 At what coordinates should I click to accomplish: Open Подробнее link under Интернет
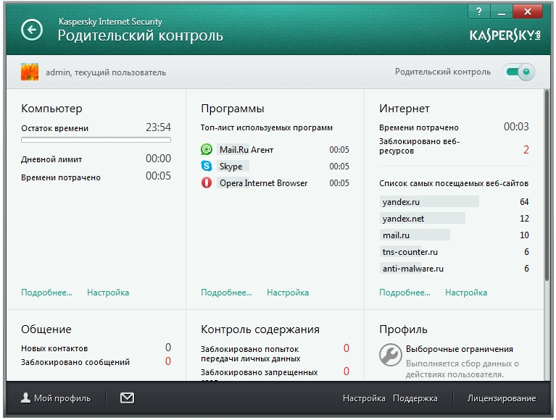404,293
